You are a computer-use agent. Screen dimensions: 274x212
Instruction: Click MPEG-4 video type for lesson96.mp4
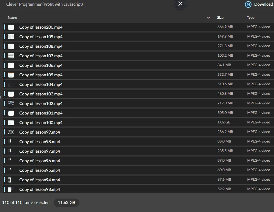coord(259,160)
